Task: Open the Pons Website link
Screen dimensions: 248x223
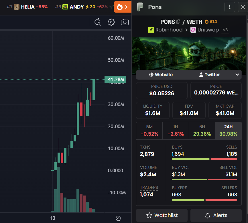Action: click(x=161, y=75)
